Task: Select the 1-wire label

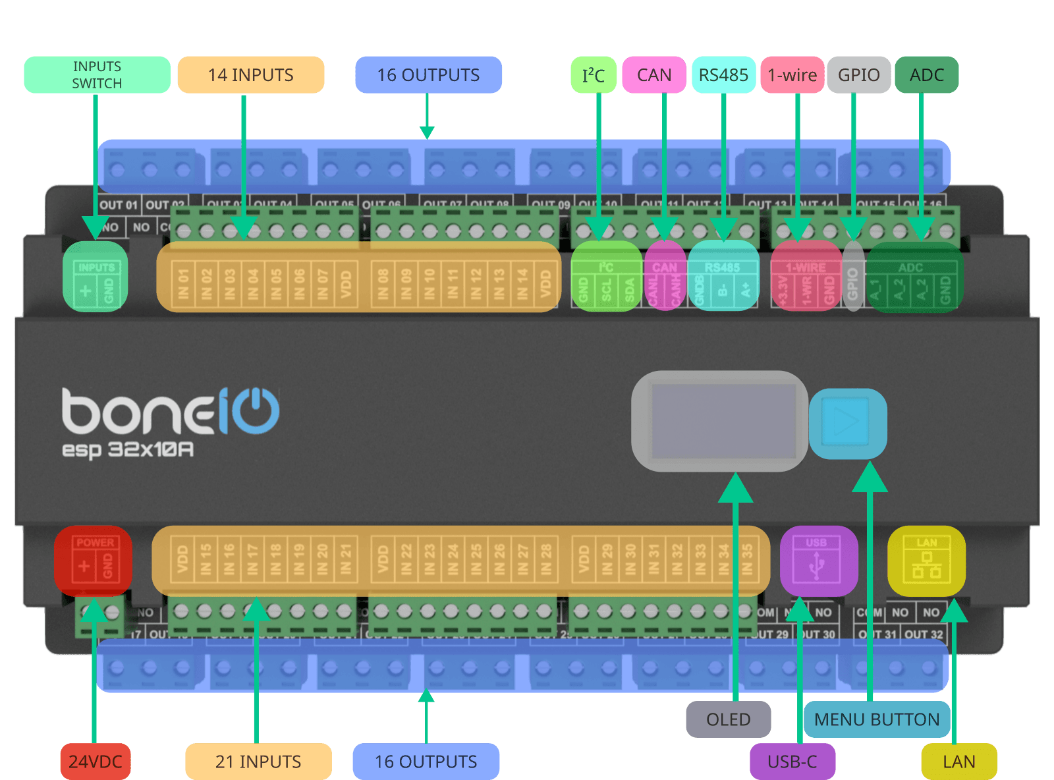Action: coord(792,75)
